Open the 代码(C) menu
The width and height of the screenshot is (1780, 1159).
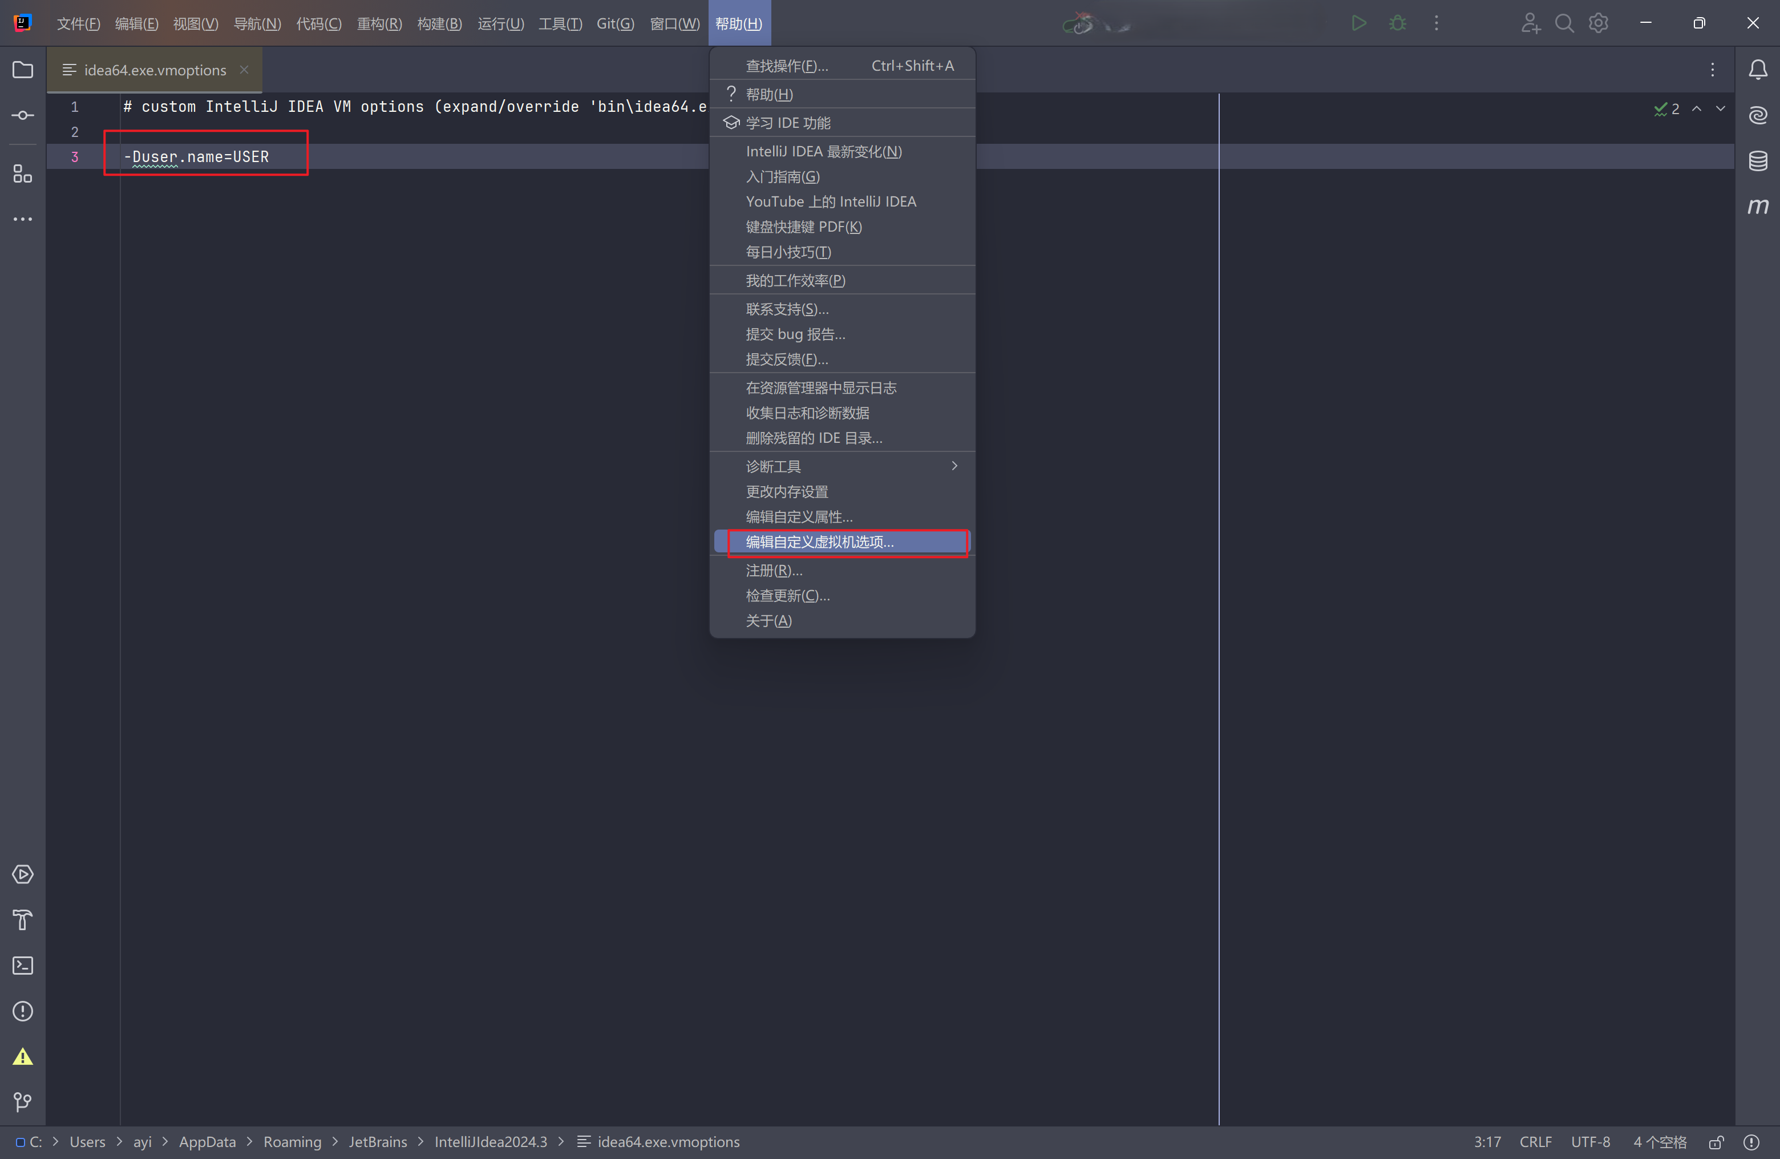pos(318,23)
